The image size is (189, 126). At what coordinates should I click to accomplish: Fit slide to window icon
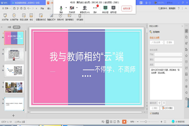coord(165,122)
